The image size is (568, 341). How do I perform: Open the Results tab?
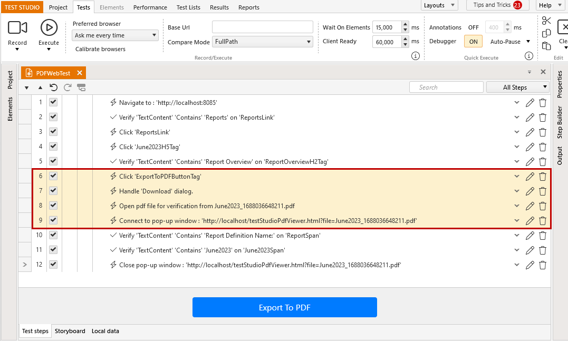tap(219, 7)
